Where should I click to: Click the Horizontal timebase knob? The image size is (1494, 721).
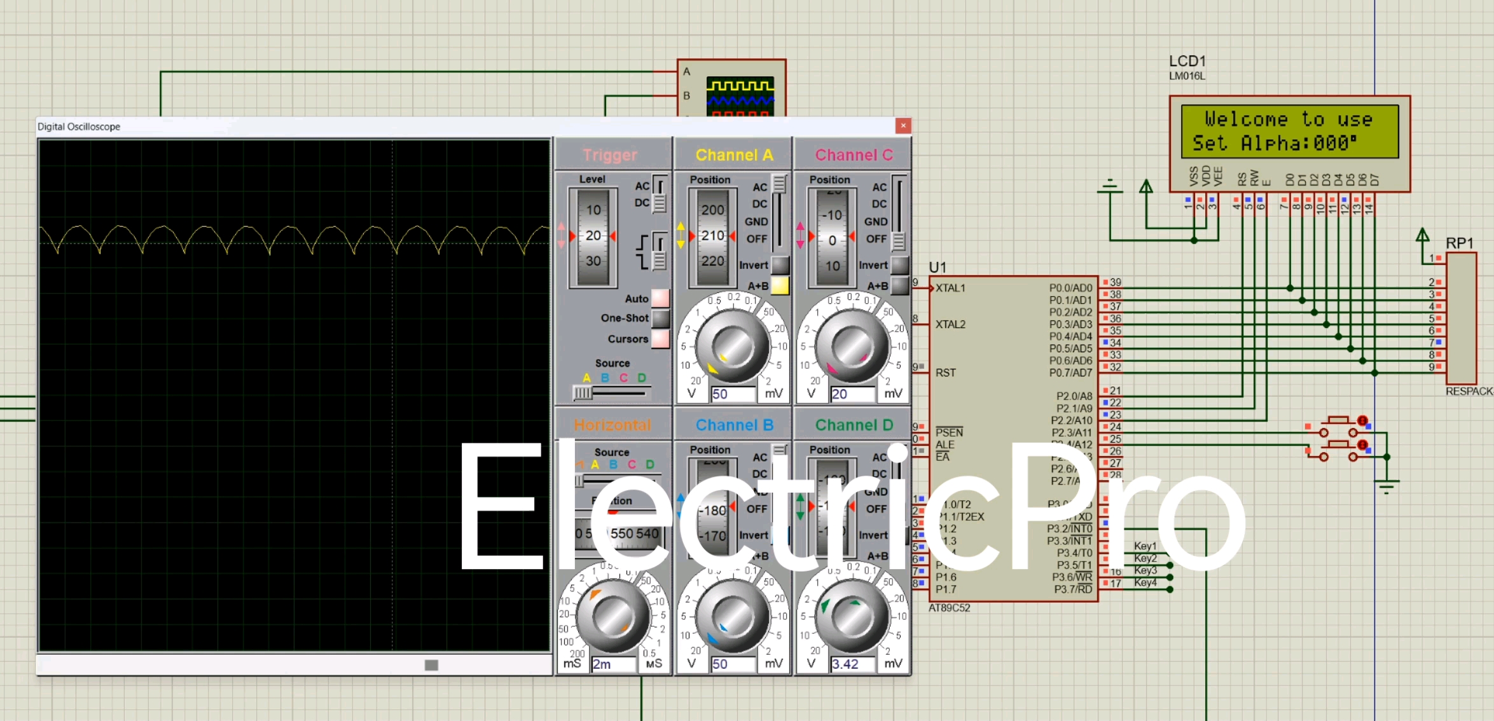(612, 616)
